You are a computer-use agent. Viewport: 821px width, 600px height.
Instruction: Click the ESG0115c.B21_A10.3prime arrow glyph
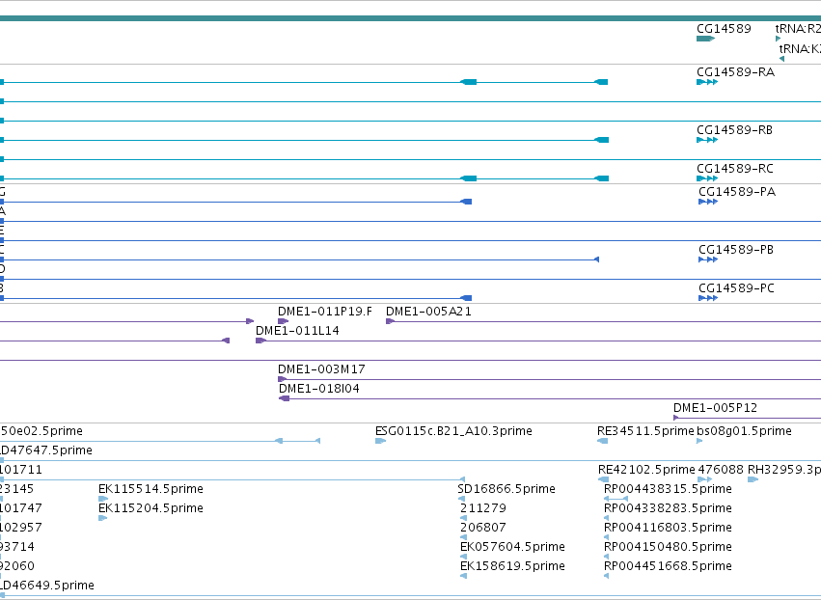point(380,441)
